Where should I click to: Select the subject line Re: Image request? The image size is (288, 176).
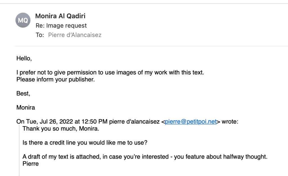(x=61, y=26)
